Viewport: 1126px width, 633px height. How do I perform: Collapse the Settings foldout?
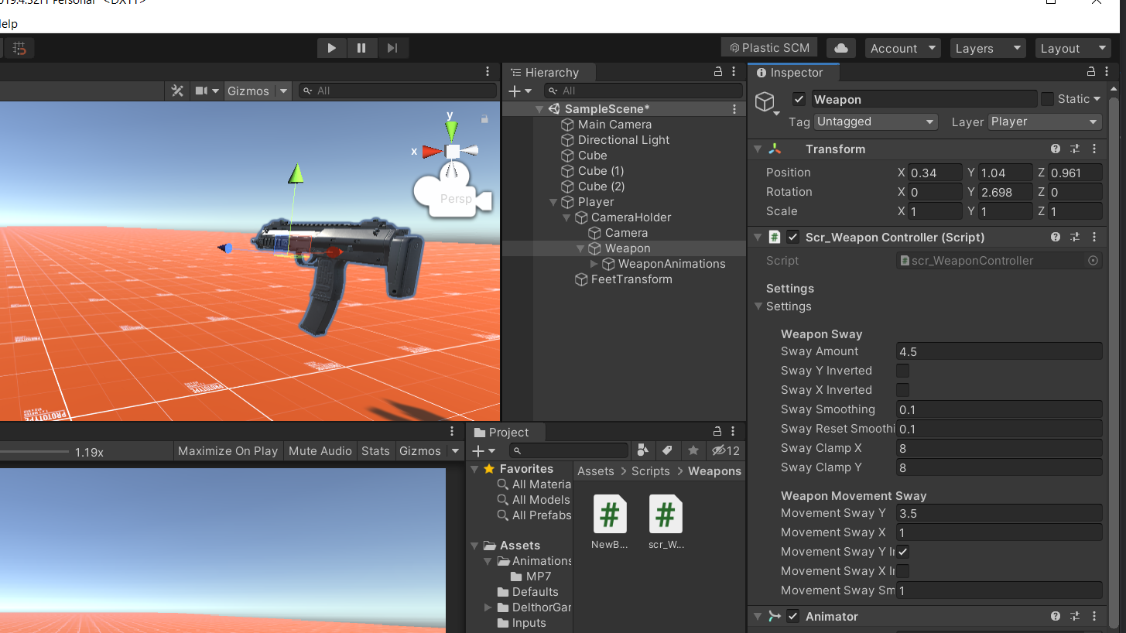tap(758, 306)
